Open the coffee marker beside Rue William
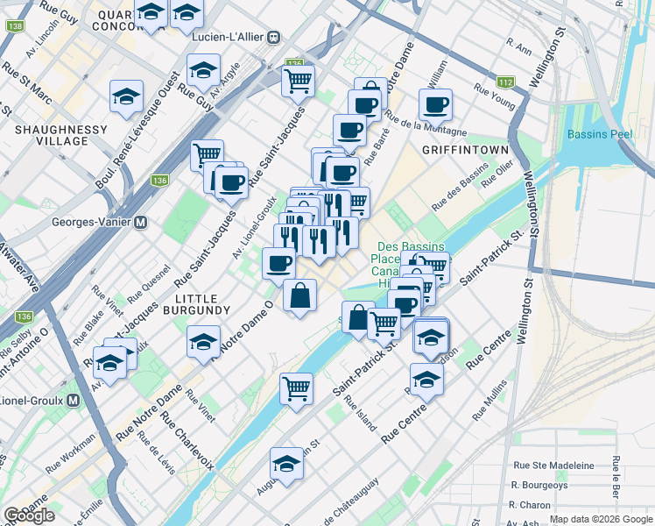 (436, 107)
